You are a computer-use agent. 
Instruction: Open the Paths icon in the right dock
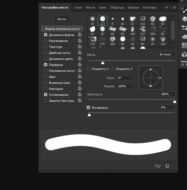pyautogui.click(x=184, y=63)
